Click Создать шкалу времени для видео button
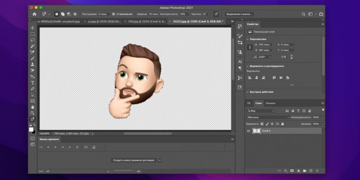This screenshot has height=180, width=360. point(134,160)
